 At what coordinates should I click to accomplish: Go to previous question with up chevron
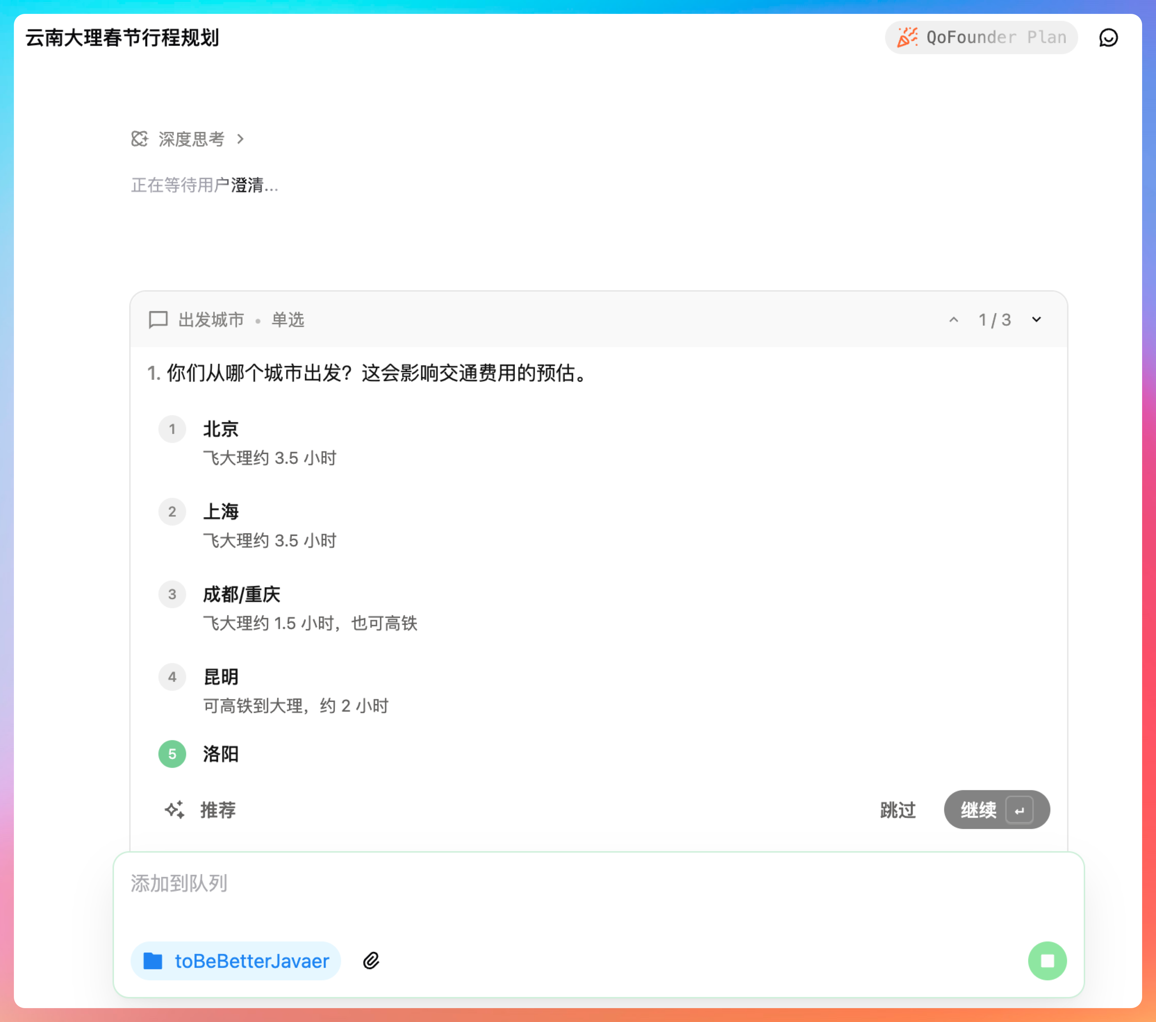click(x=953, y=319)
